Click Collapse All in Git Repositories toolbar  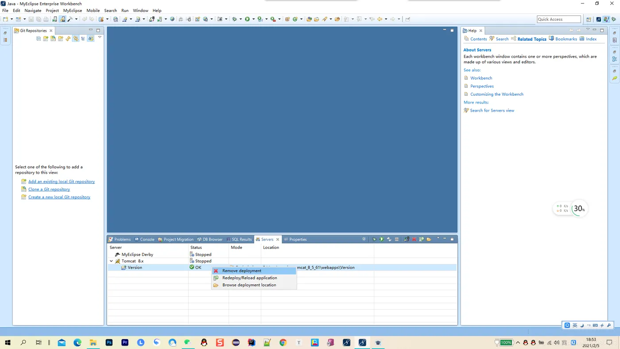[x=39, y=39]
